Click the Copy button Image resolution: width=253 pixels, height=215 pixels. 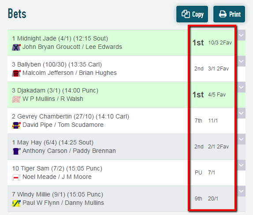[192, 14]
